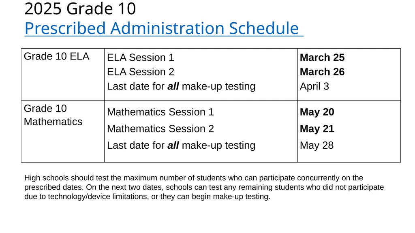Image resolution: width=415 pixels, height=233 pixels.
Task: Click the 2025 Grade 10 heading
Action: [x=80, y=9]
